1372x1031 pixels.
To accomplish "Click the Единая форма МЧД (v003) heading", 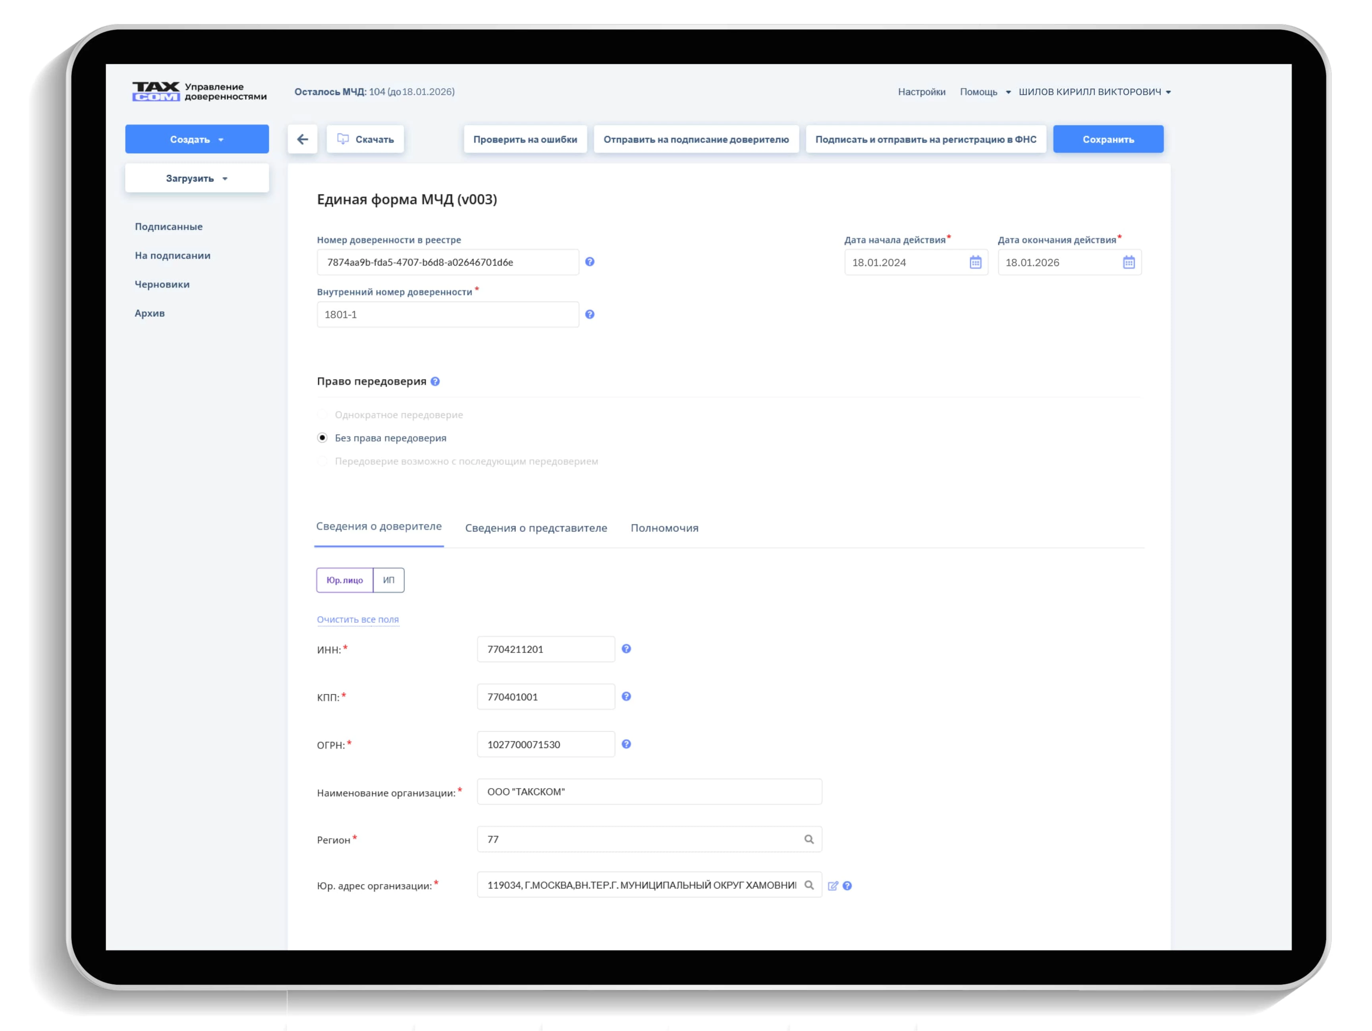I will click(x=407, y=200).
